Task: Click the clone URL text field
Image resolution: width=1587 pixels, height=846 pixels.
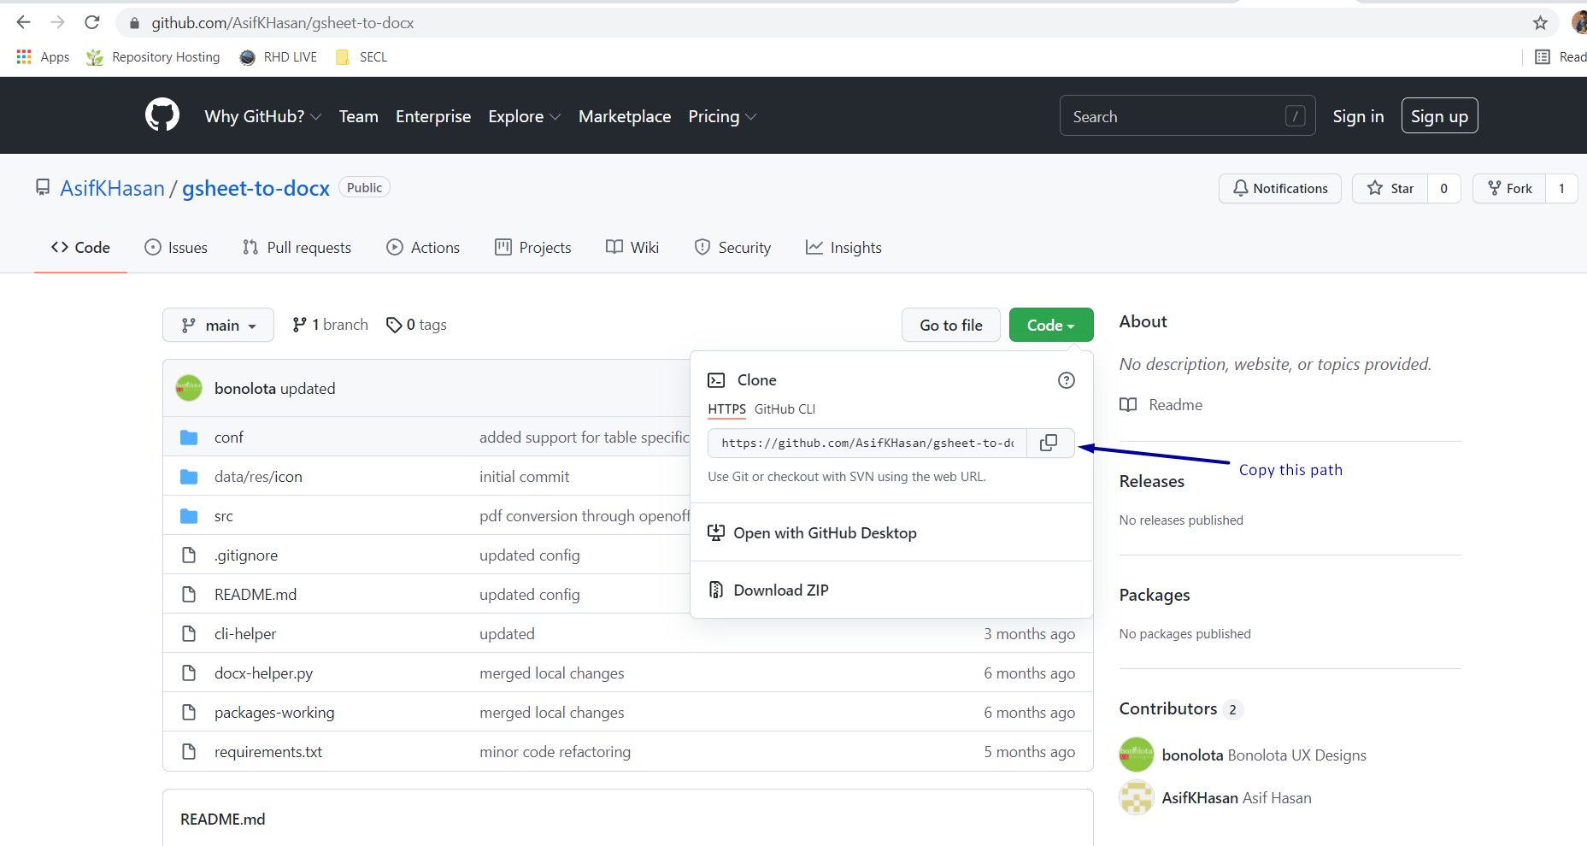Action: [867, 443]
